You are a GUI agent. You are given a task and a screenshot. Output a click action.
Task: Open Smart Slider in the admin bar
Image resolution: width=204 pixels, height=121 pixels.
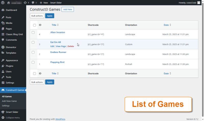[x=56, y=3]
